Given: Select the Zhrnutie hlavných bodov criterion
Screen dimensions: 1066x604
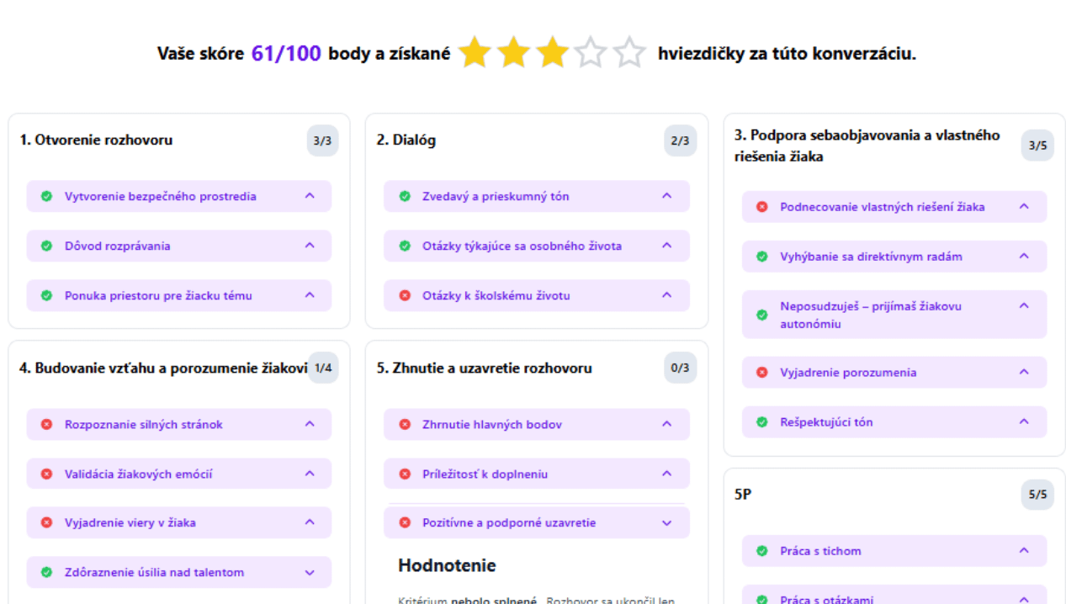Looking at the screenshot, I should pyautogui.click(x=492, y=424).
